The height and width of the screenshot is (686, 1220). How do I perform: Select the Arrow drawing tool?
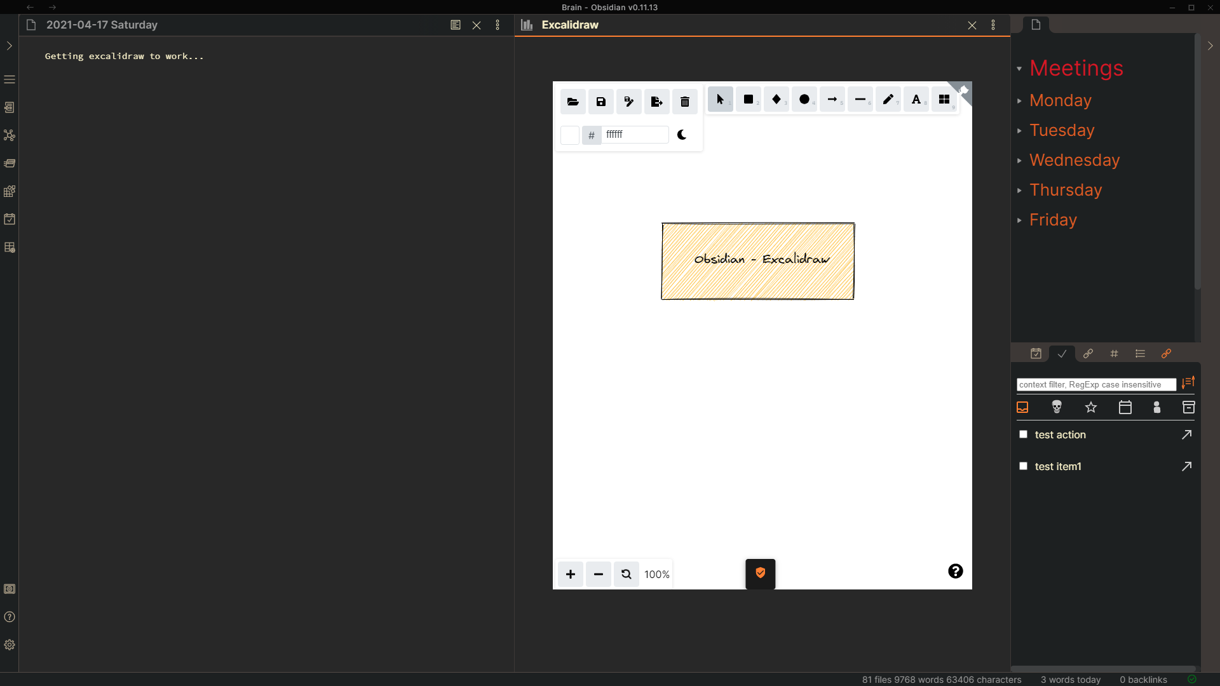pos(832,100)
